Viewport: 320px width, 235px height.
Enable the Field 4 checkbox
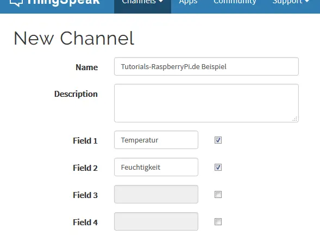[x=218, y=221]
